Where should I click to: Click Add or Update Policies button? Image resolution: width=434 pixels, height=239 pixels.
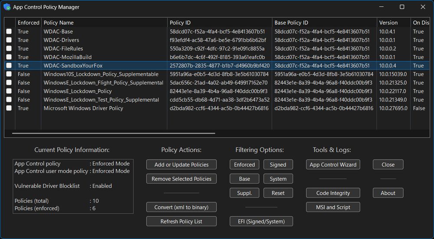coord(181,164)
